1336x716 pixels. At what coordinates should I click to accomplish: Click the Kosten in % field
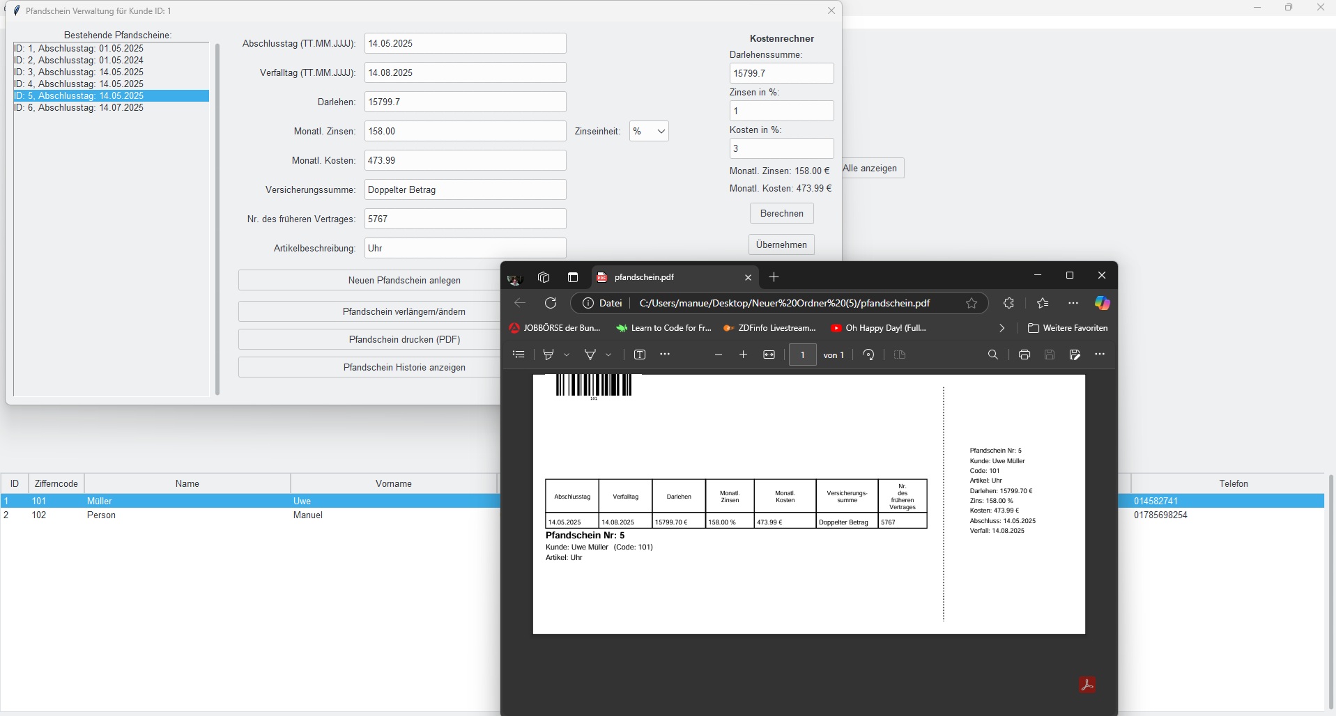pyautogui.click(x=781, y=148)
